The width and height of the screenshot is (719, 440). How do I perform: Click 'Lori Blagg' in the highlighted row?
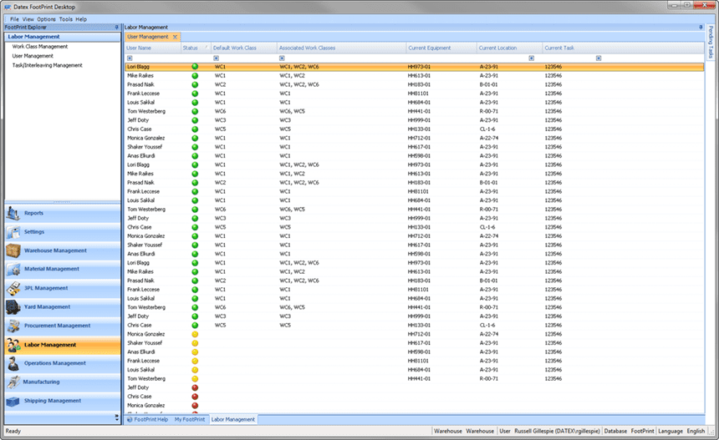coord(138,67)
